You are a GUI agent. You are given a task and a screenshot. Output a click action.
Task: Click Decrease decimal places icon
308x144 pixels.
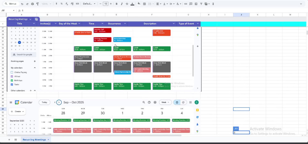point(67,4)
